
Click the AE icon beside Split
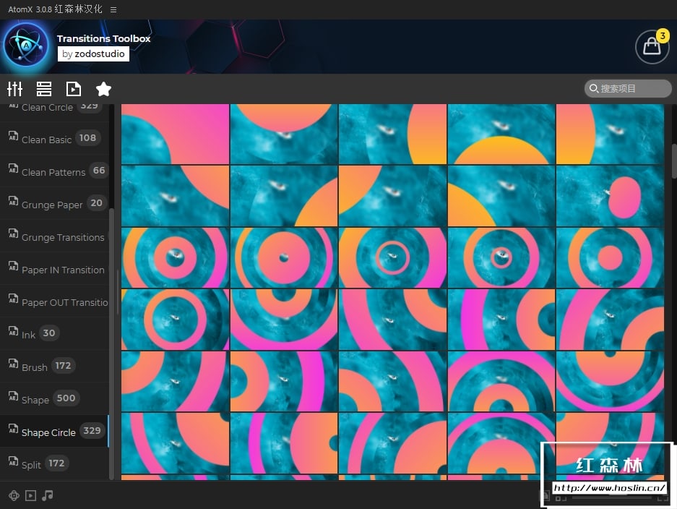[14, 461]
